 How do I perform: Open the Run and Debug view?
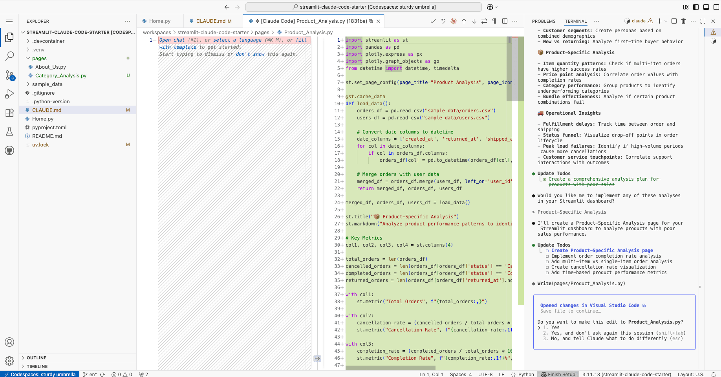(9, 94)
